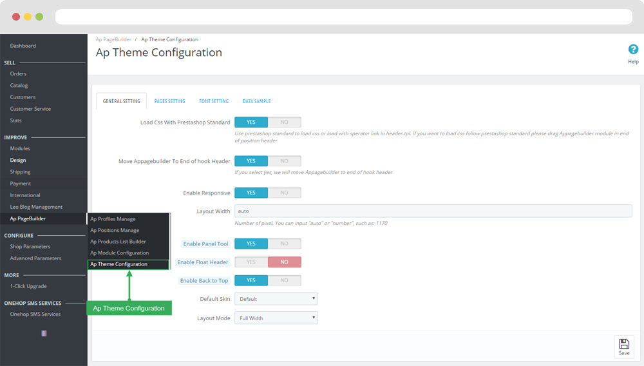Click the red window close dot
The image size is (644, 366).
pos(16,17)
